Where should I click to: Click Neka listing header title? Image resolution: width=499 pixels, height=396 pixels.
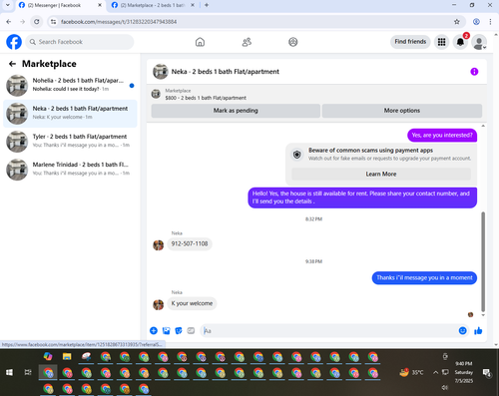[226, 72]
